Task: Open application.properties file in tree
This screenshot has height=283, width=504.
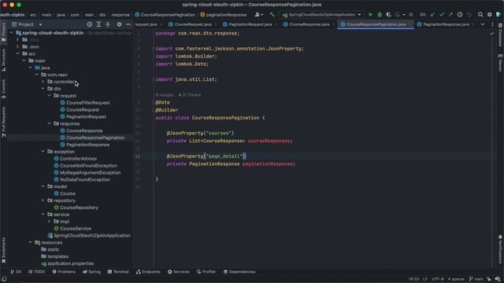Action: point(70,263)
